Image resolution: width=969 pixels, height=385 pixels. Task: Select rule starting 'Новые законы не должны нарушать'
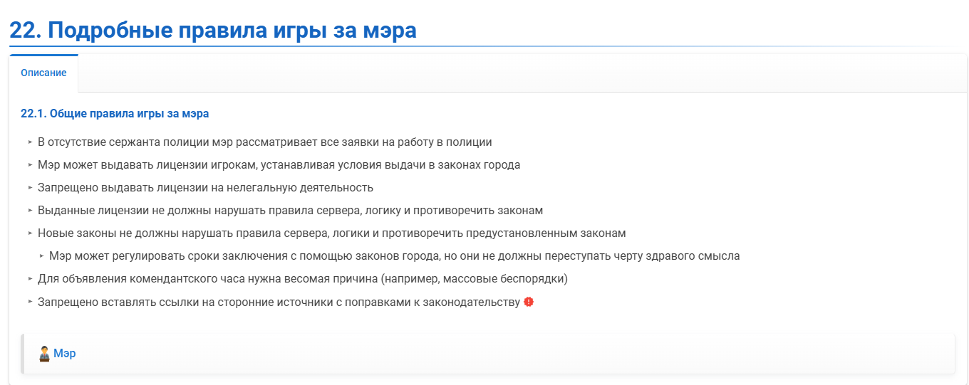(x=332, y=233)
